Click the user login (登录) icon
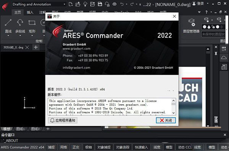Viewport: 229px width, 151px height. point(194,3)
